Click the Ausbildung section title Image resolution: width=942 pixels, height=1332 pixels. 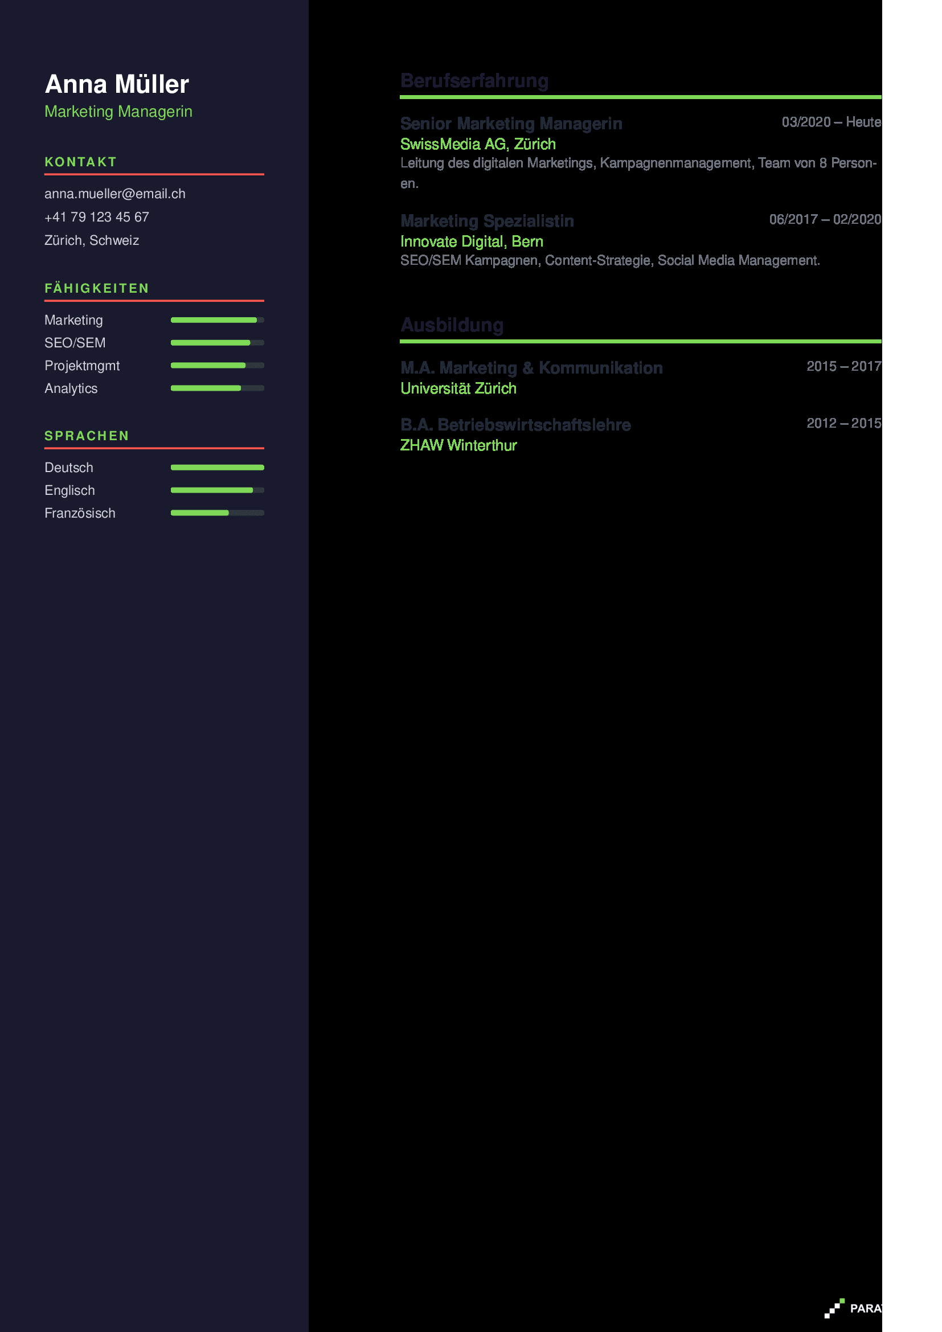(x=451, y=325)
